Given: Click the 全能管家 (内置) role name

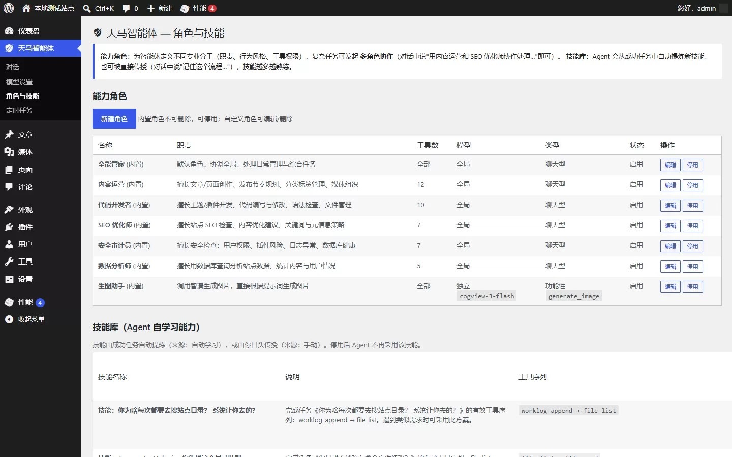Looking at the screenshot, I should 121,164.
